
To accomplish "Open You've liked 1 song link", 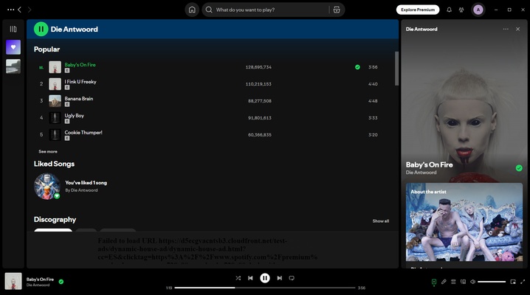I will click(86, 183).
